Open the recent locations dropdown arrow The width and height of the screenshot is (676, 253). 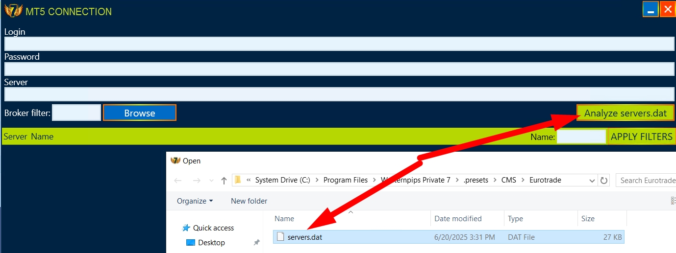pos(211,181)
